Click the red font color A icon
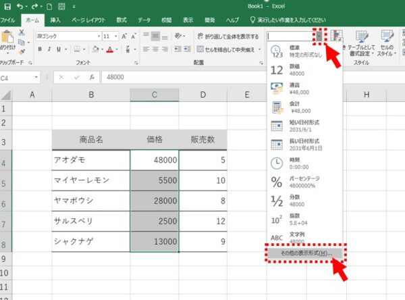 click(111, 49)
